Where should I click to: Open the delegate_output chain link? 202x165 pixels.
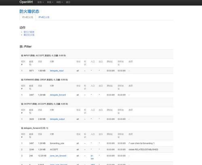57,119
